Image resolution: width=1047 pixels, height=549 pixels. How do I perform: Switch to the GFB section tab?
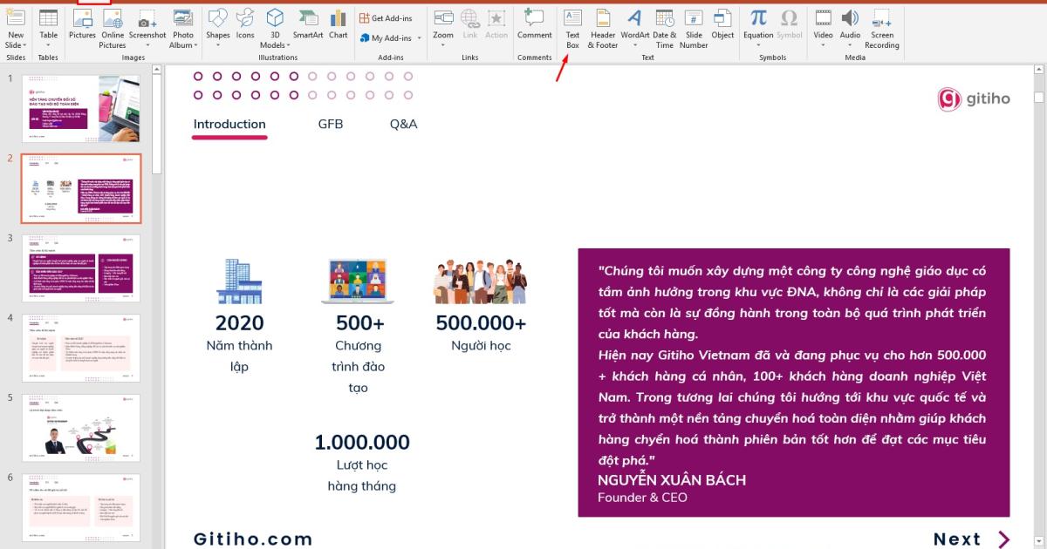coord(331,124)
